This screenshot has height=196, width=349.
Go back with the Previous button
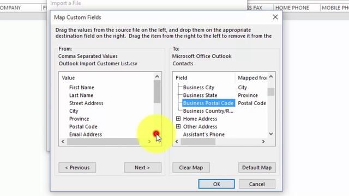coord(77,168)
